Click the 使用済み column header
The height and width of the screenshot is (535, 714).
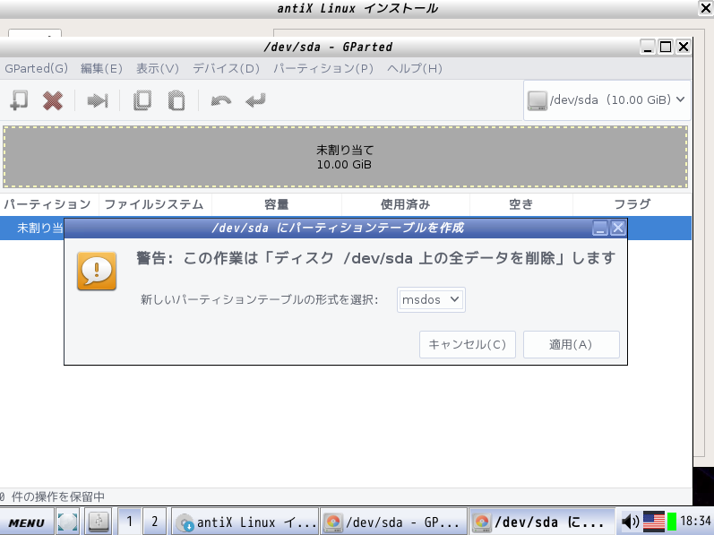tap(405, 204)
